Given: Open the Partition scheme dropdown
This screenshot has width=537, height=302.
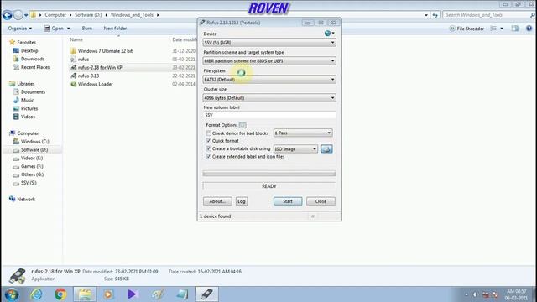Looking at the screenshot, I should [x=269, y=61].
